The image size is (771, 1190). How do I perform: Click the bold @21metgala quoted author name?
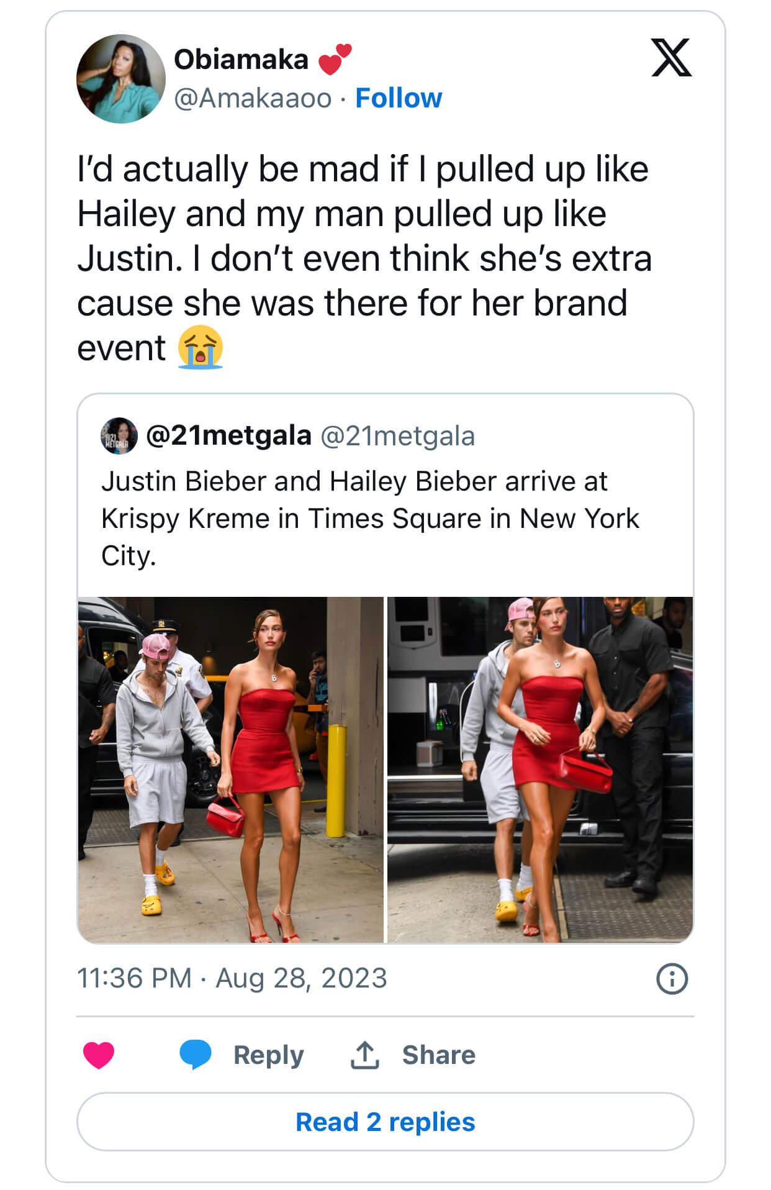click(228, 435)
